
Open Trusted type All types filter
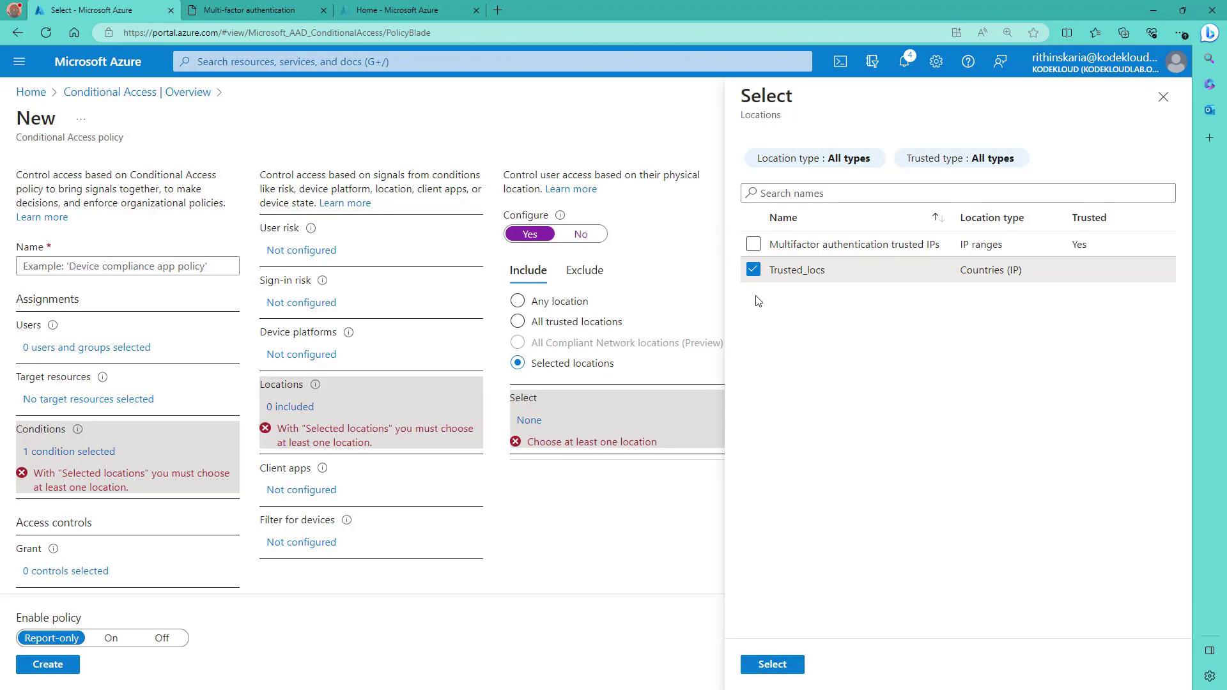click(960, 158)
